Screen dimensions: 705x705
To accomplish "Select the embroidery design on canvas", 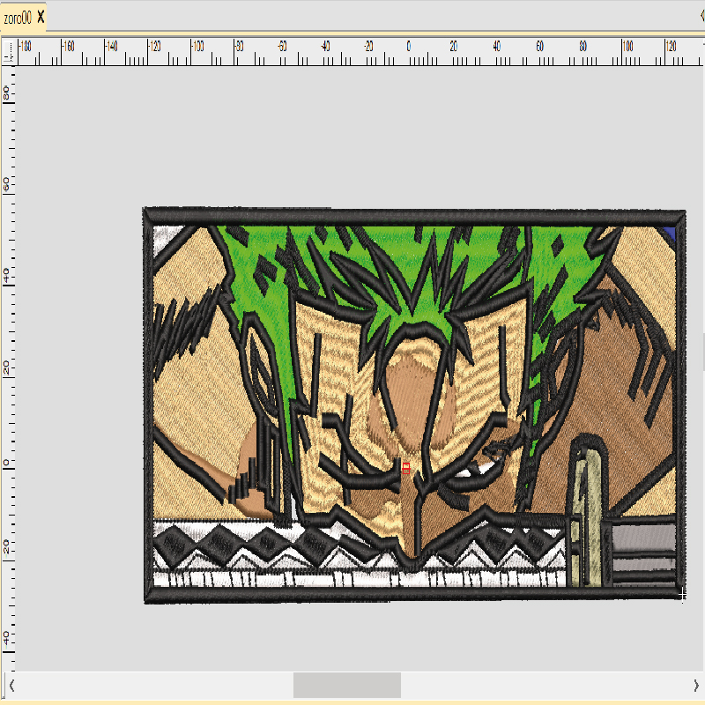I will [413, 404].
